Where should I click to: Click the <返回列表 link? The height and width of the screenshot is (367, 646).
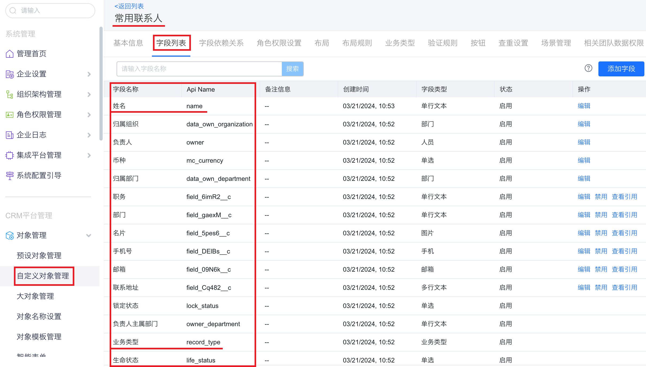[x=129, y=6]
